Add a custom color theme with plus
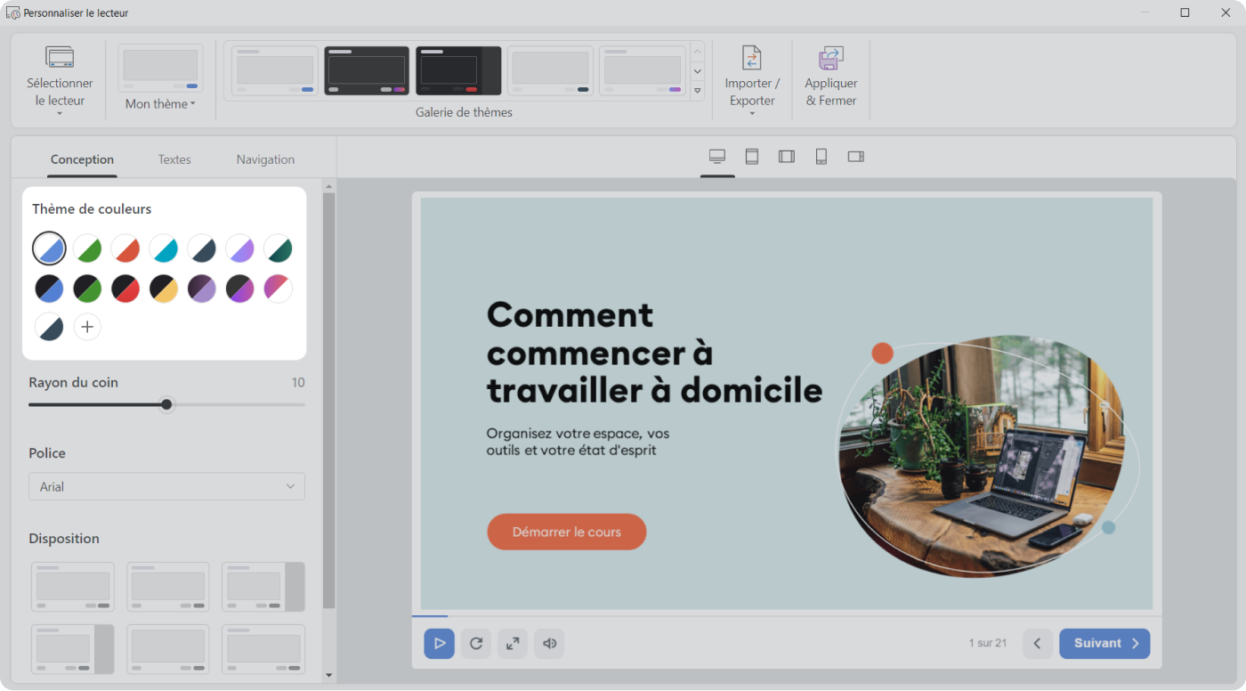This screenshot has height=691, width=1246. (x=87, y=327)
